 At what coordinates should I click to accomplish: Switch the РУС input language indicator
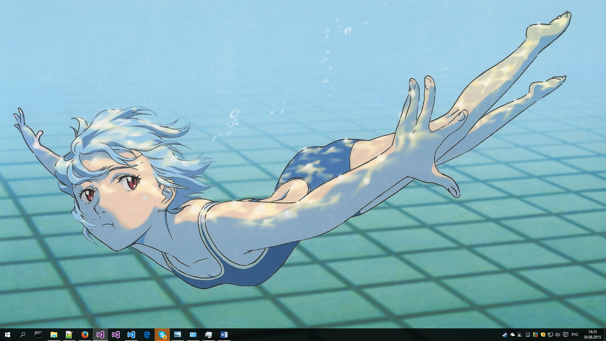click(x=575, y=335)
